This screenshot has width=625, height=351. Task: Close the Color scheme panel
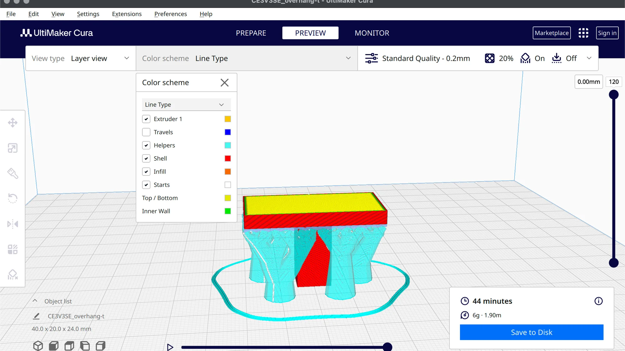[224, 83]
